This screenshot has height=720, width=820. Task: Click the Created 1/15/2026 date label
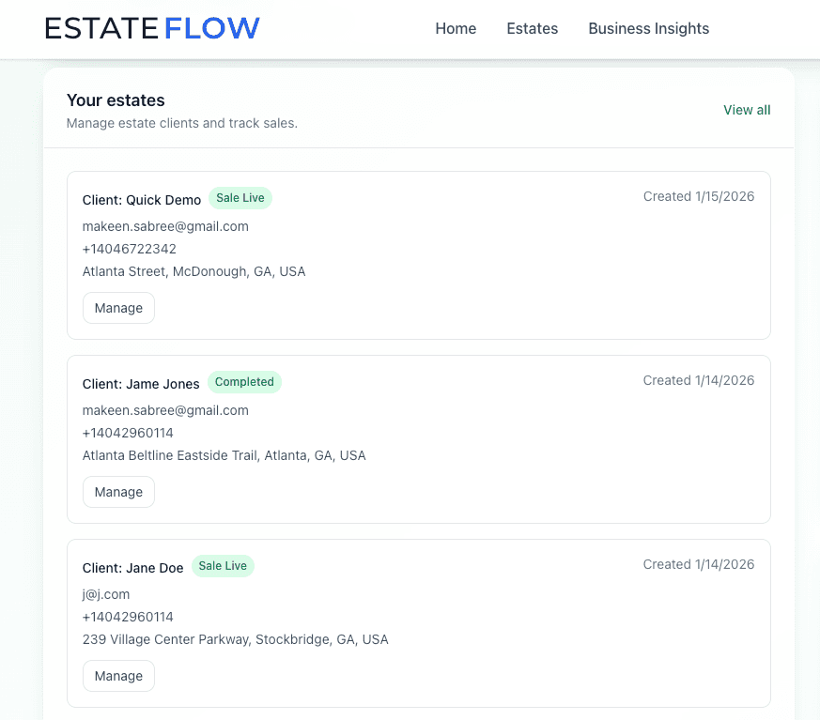click(699, 196)
